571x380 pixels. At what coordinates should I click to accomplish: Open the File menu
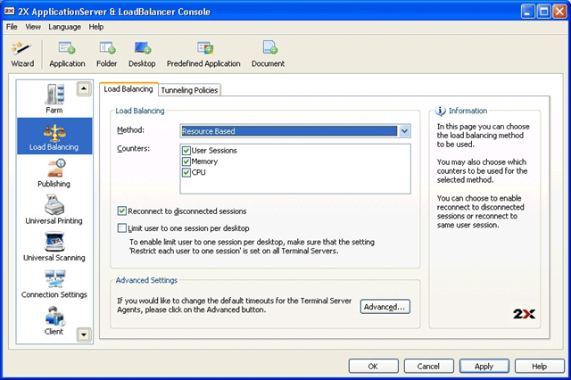(12, 27)
